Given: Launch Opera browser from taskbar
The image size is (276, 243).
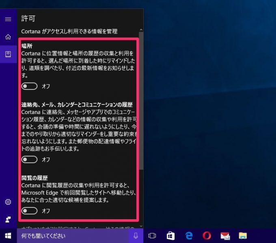Looking at the screenshot, I should [x=207, y=236].
